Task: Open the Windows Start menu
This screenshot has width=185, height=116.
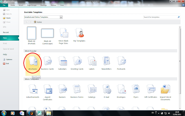Action: (x=4, y=113)
